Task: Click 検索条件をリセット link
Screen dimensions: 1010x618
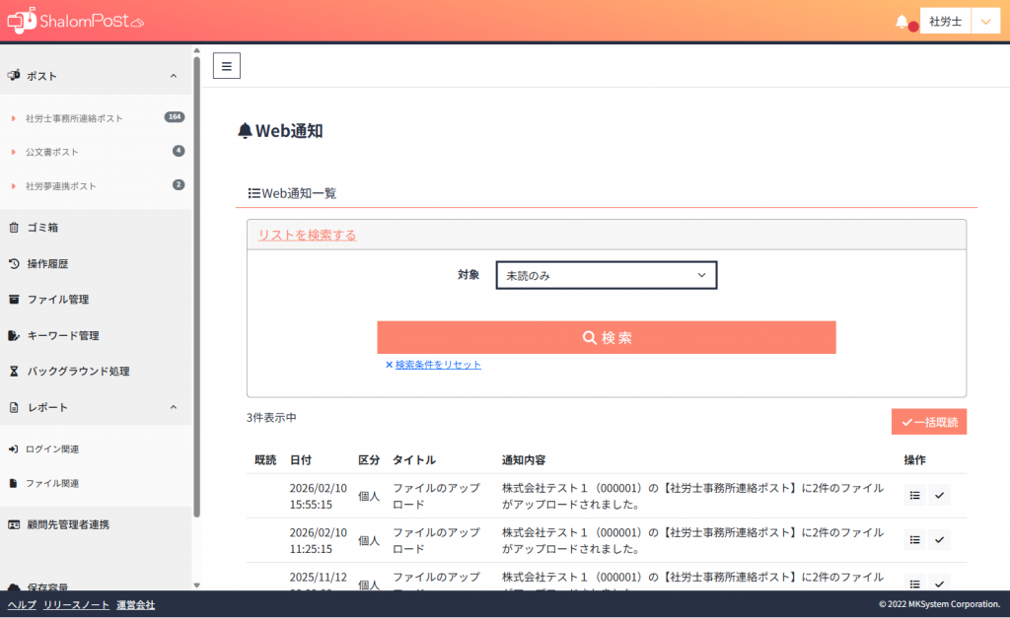Action: point(438,365)
